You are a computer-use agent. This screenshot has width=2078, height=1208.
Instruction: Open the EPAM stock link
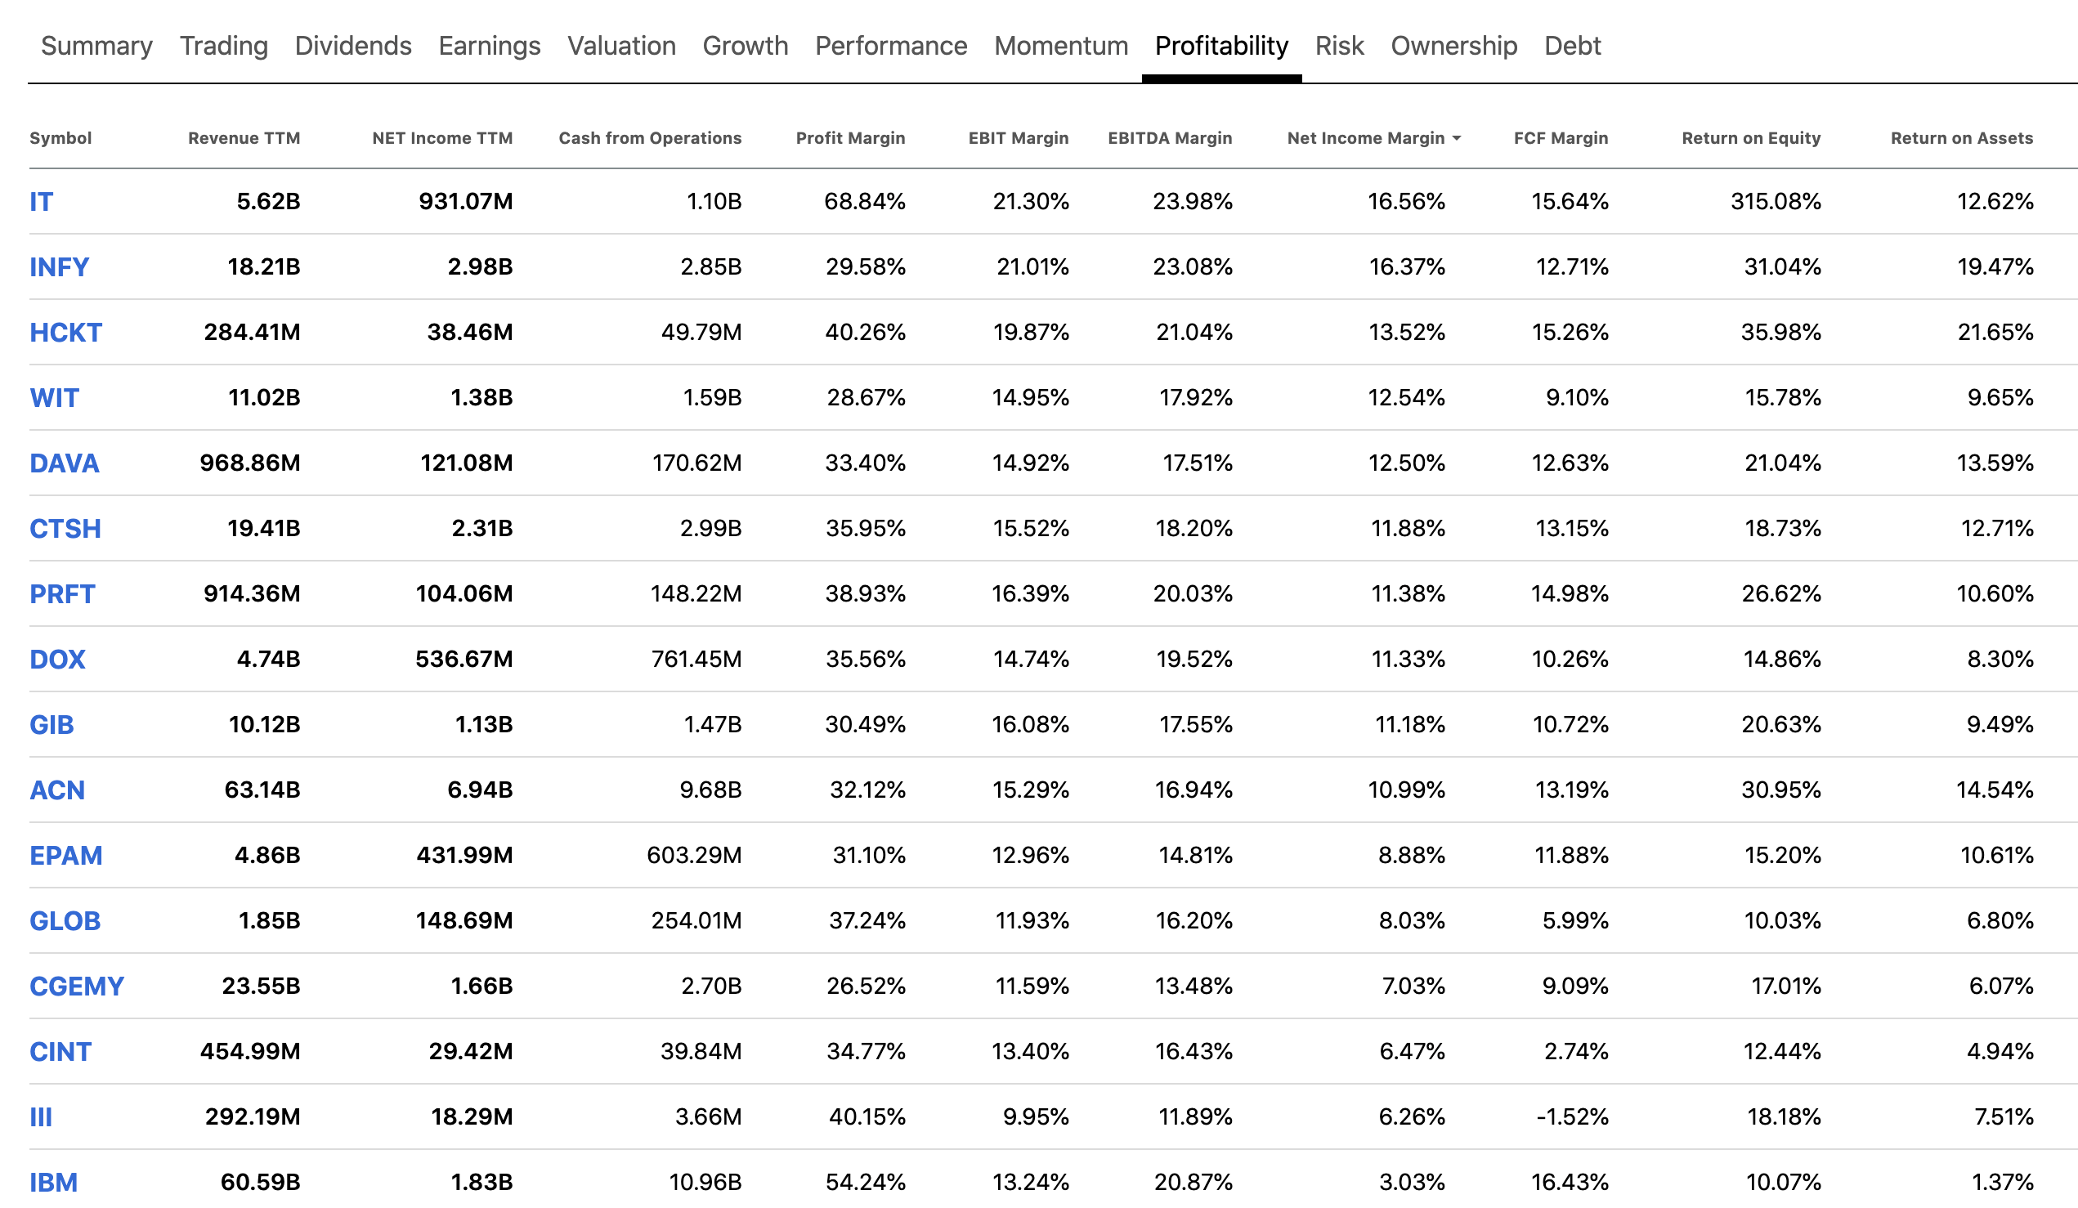pos(66,855)
